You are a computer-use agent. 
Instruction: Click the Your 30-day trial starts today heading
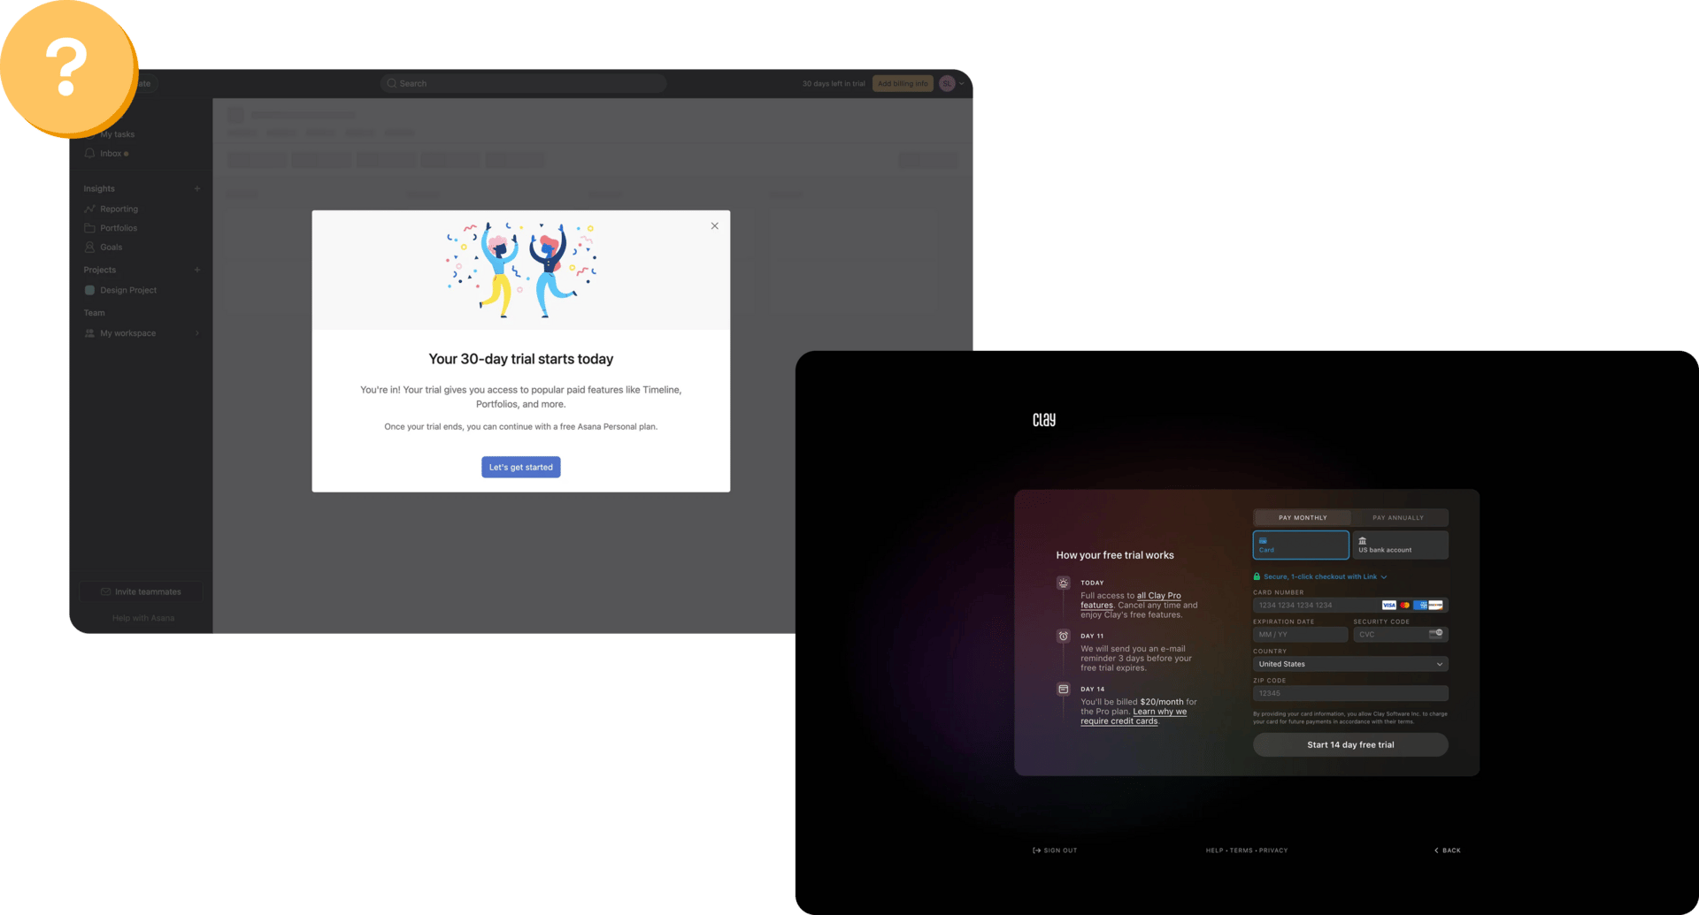pos(520,359)
